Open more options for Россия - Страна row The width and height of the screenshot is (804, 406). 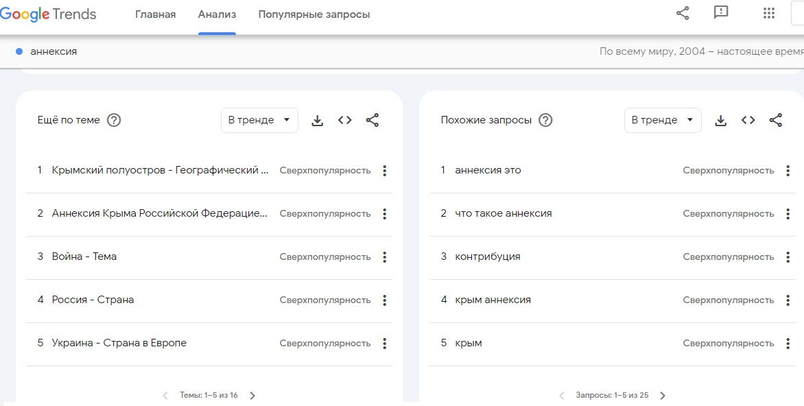tap(385, 300)
